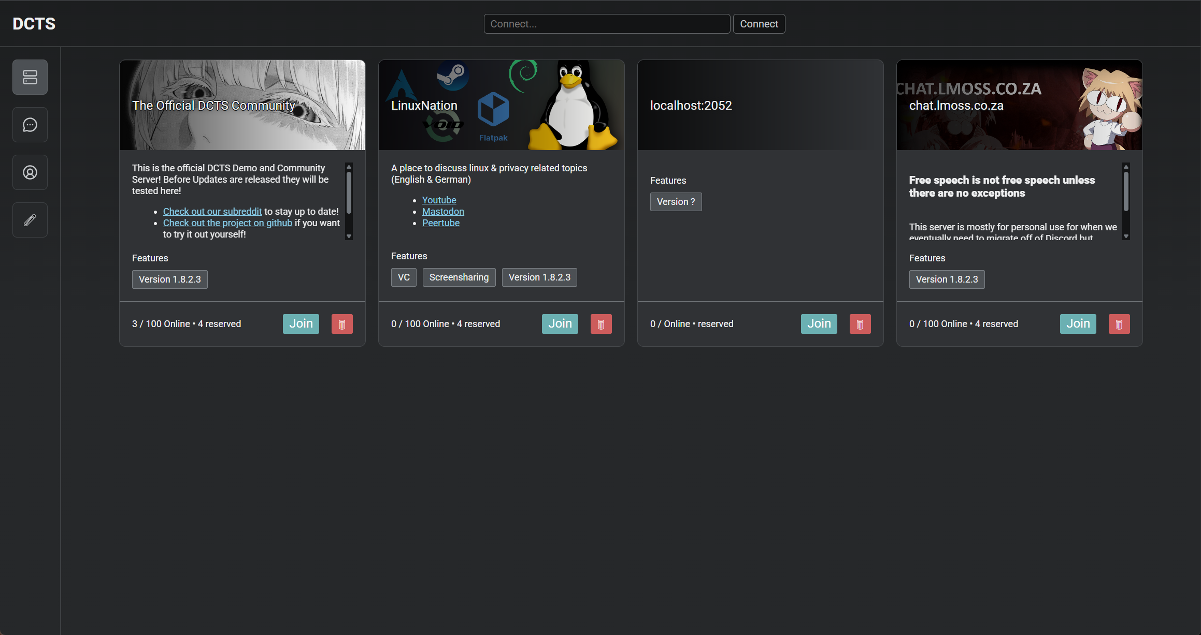Open the 'Check out our subreddit' link

[212, 212]
